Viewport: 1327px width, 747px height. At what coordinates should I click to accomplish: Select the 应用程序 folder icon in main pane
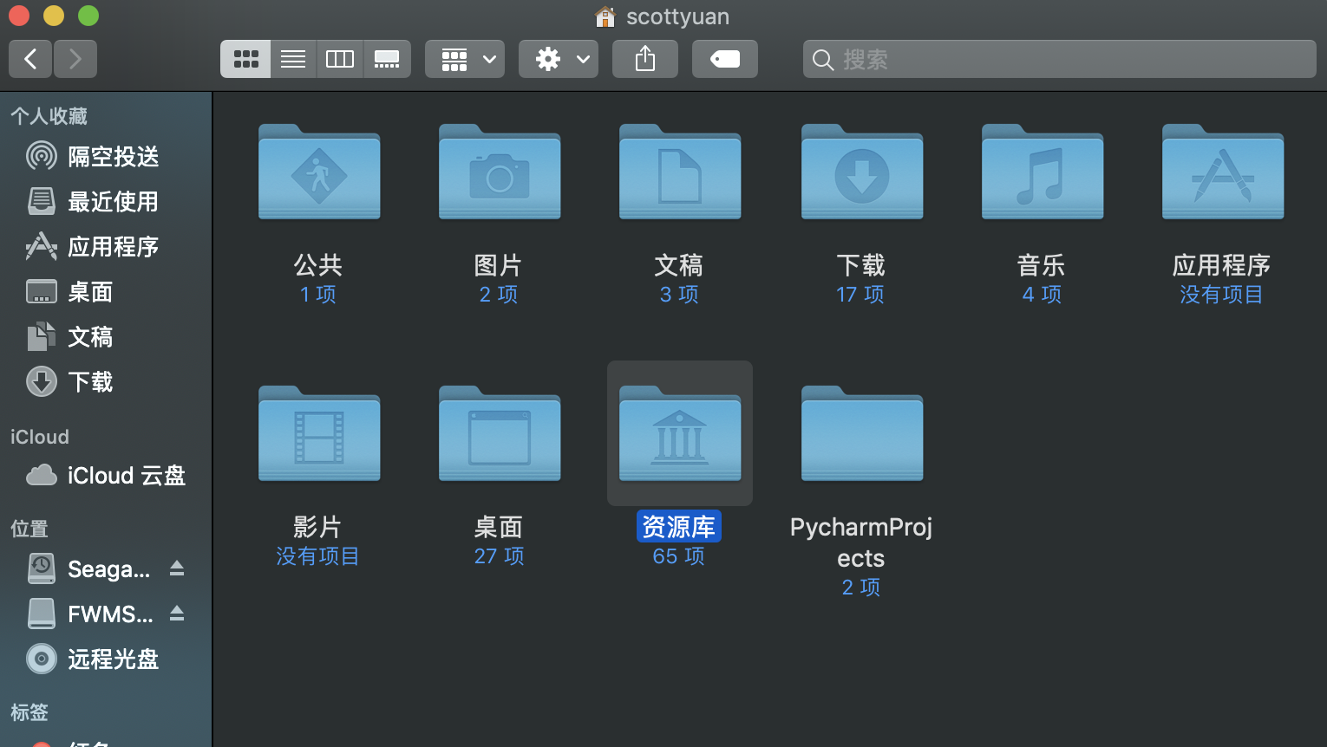[1223, 172]
